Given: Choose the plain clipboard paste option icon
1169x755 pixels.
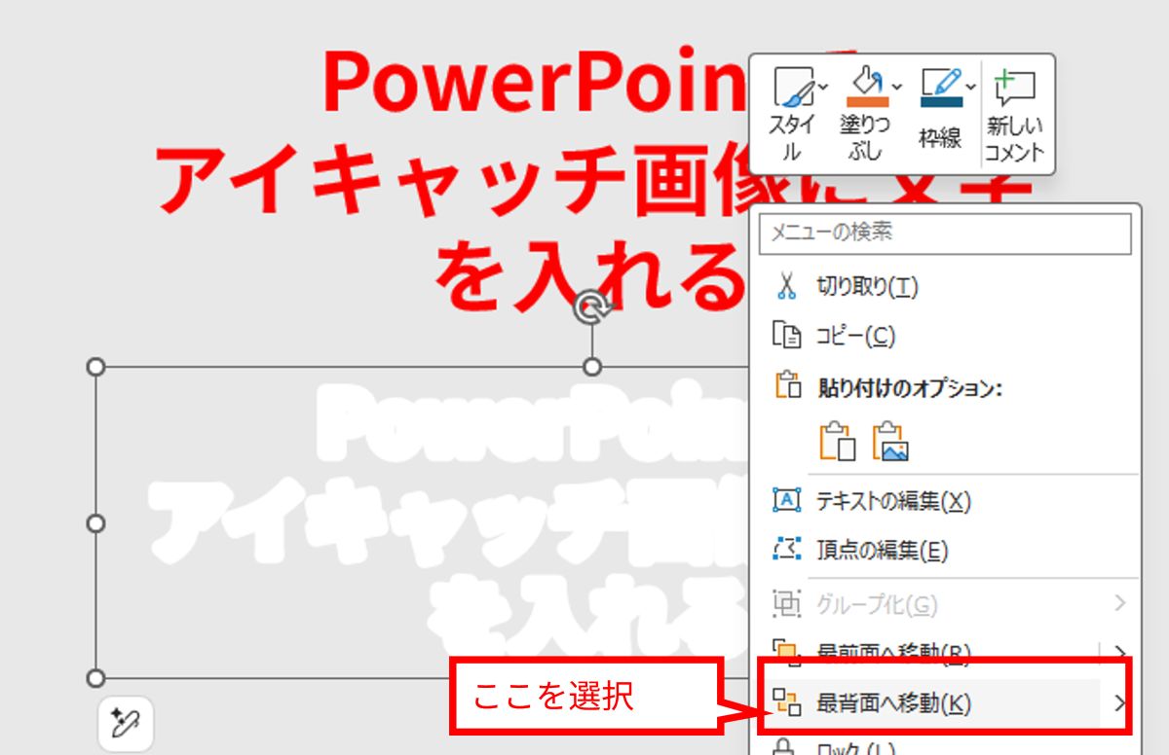Looking at the screenshot, I should pyautogui.click(x=837, y=441).
